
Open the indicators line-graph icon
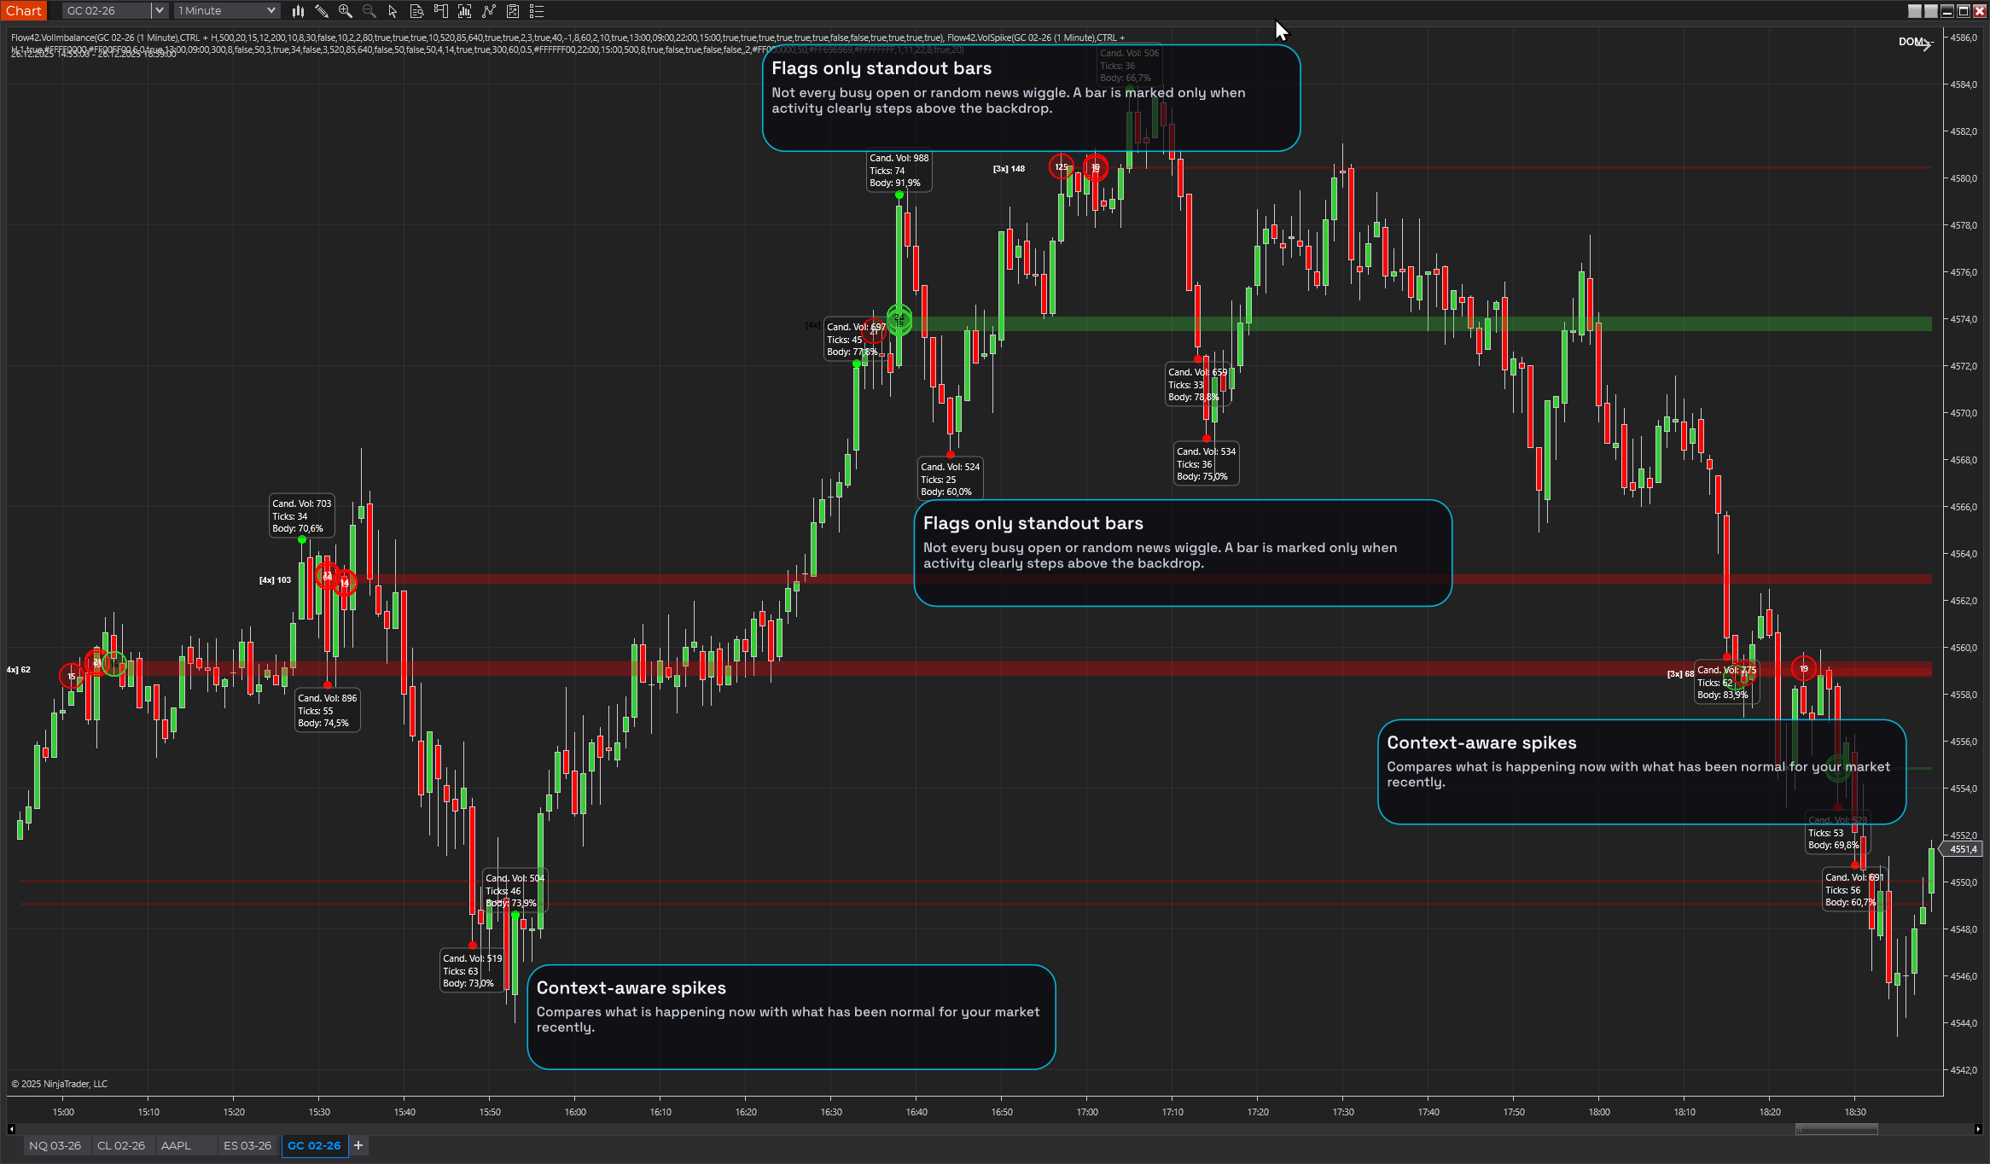click(488, 11)
